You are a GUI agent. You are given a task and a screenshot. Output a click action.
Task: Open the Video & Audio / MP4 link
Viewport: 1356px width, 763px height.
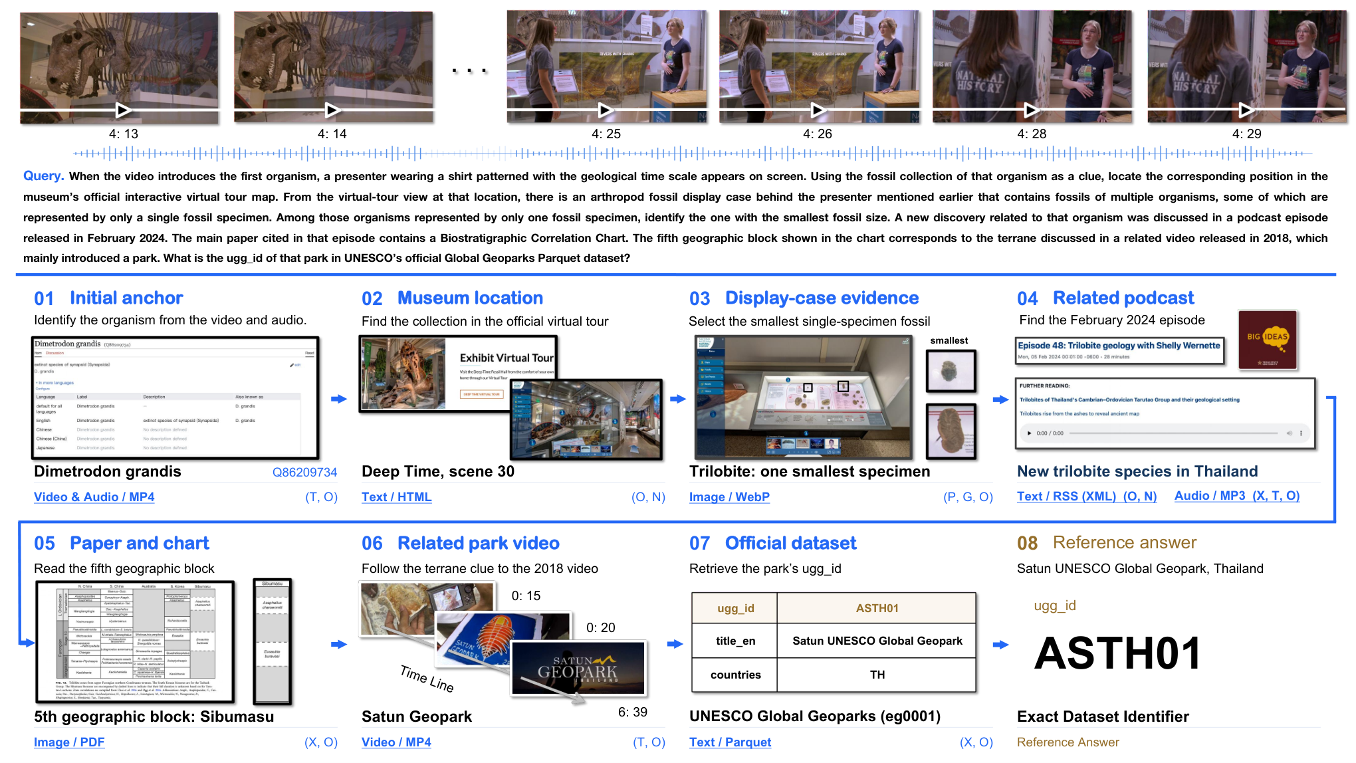coord(94,496)
